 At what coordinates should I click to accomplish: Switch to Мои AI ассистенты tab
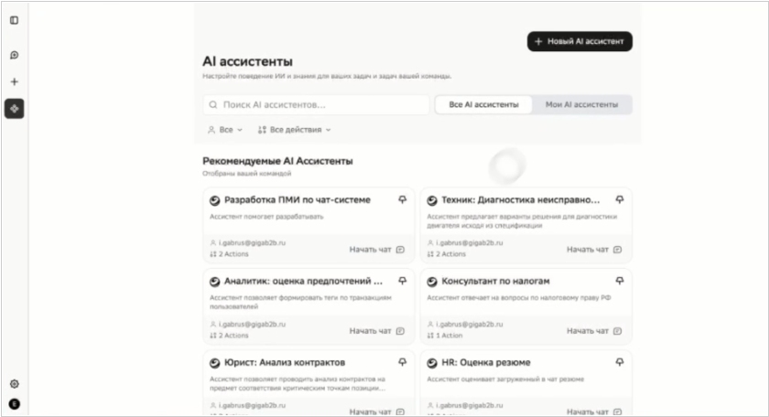tap(581, 104)
